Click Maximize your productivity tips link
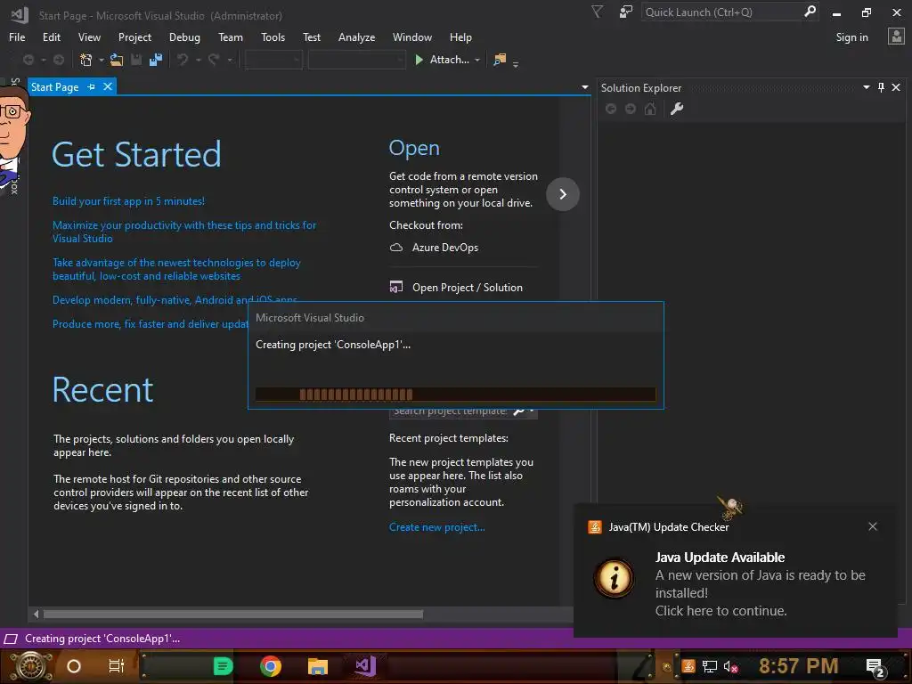This screenshot has height=684, width=912. pyautogui.click(x=184, y=232)
